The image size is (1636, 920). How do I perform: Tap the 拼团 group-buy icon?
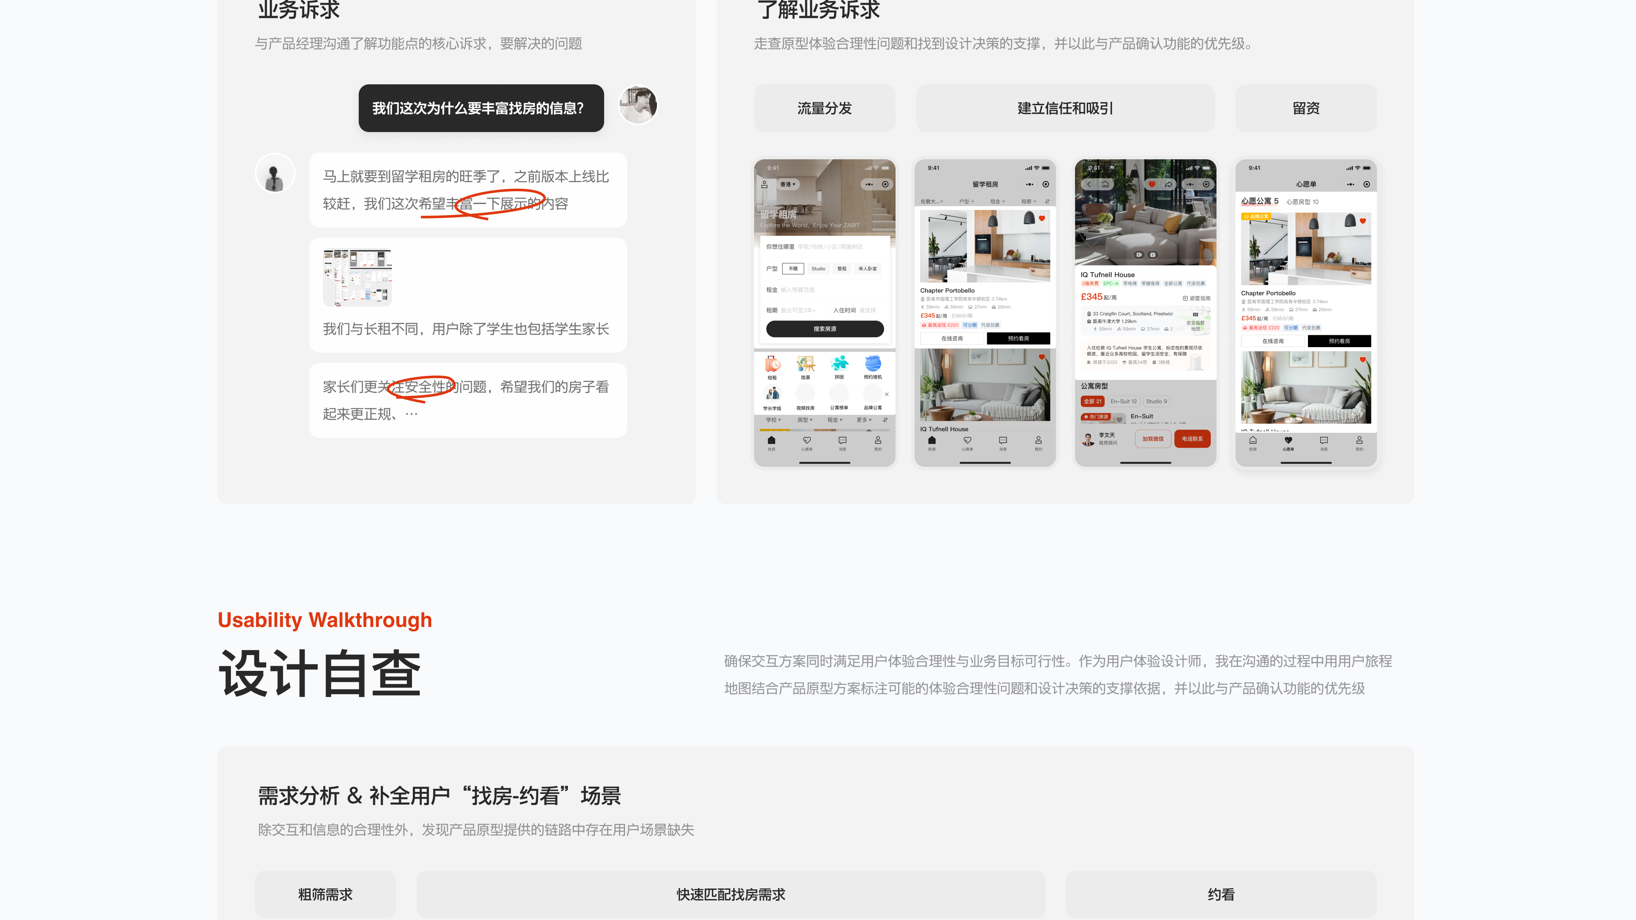pyautogui.click(x=839, y=363)
